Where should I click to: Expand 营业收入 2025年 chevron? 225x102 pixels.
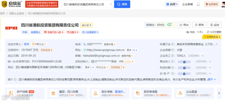210,61
